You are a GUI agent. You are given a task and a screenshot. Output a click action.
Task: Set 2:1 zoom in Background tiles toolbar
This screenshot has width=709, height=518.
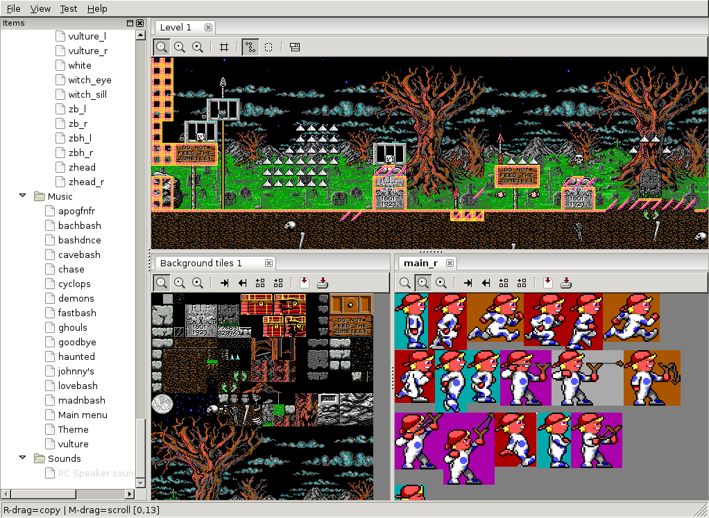coord(180,283)
